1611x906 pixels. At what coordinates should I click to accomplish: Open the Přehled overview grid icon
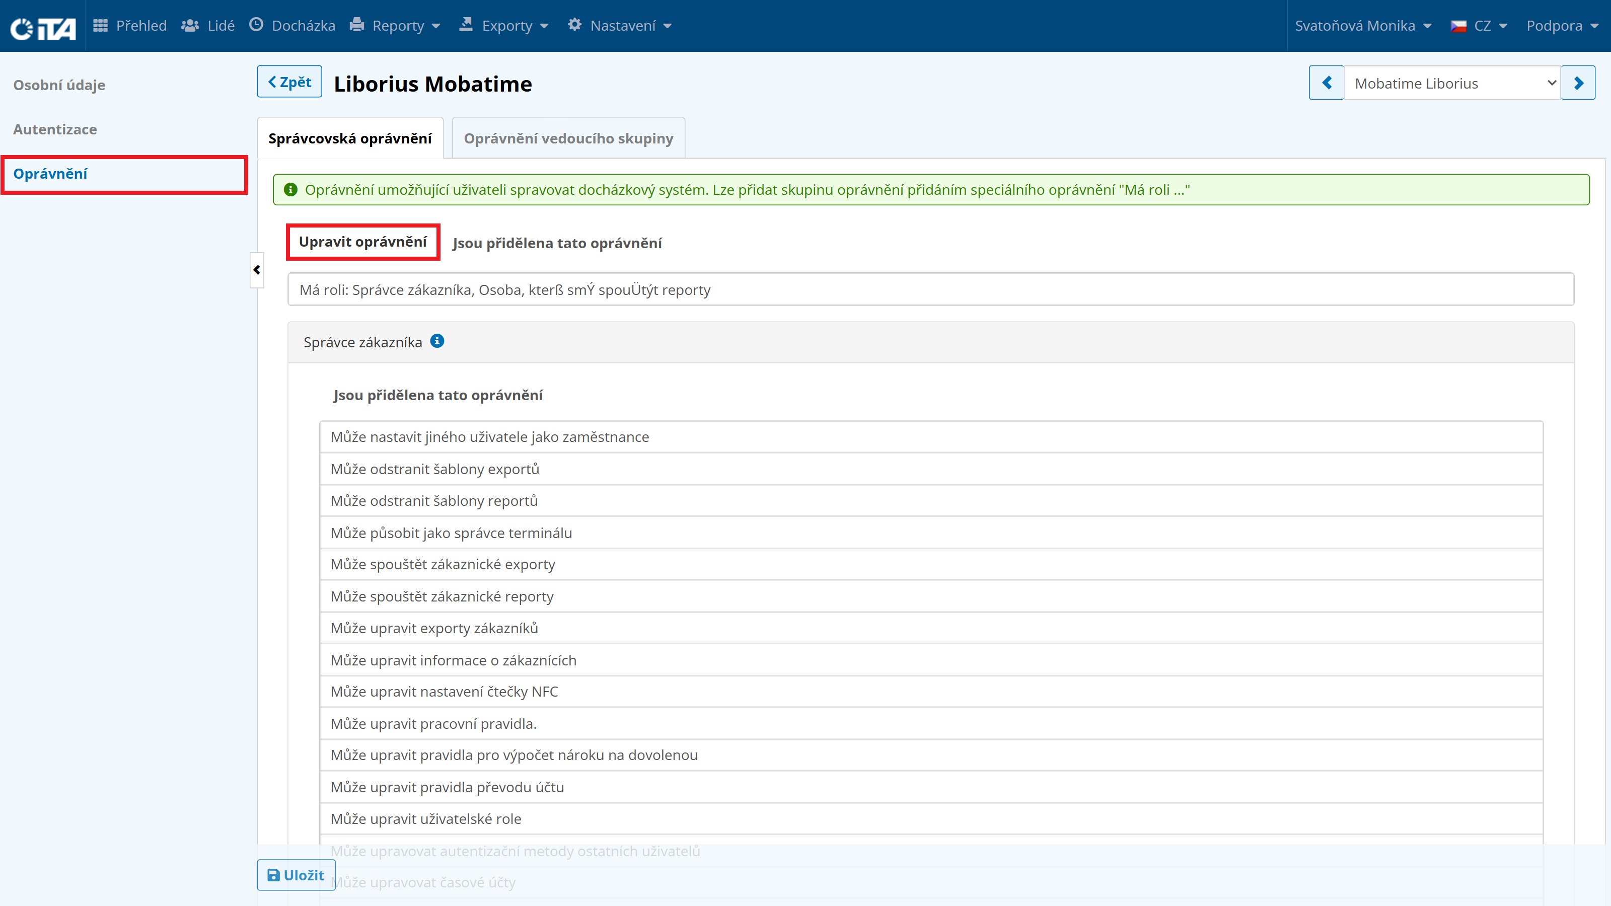(100, 26)
